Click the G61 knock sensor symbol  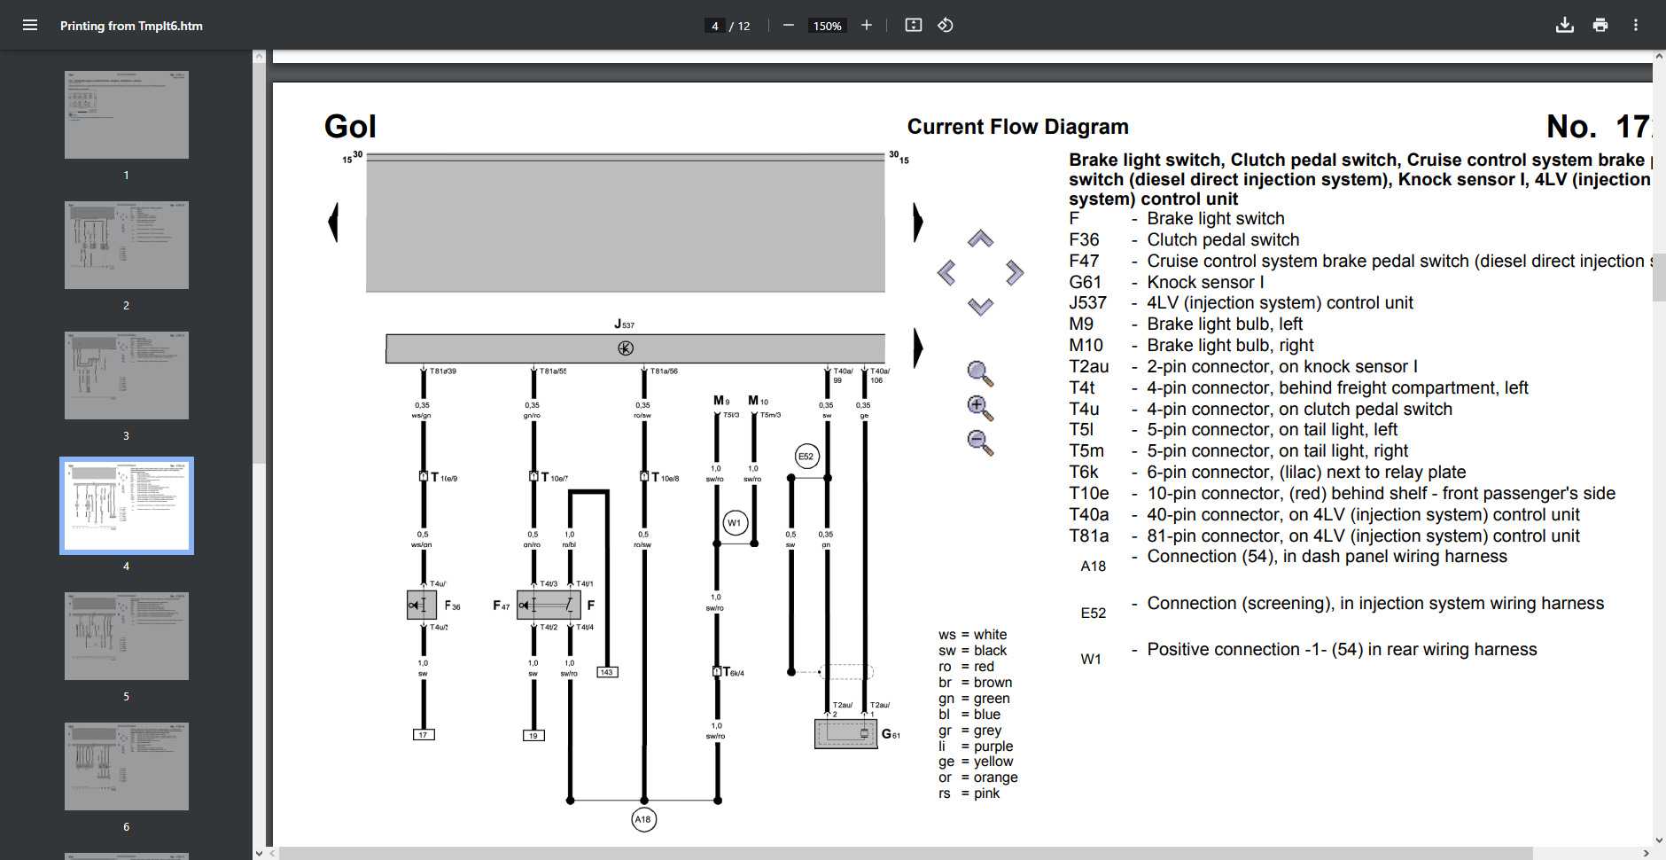coord(845,733)
